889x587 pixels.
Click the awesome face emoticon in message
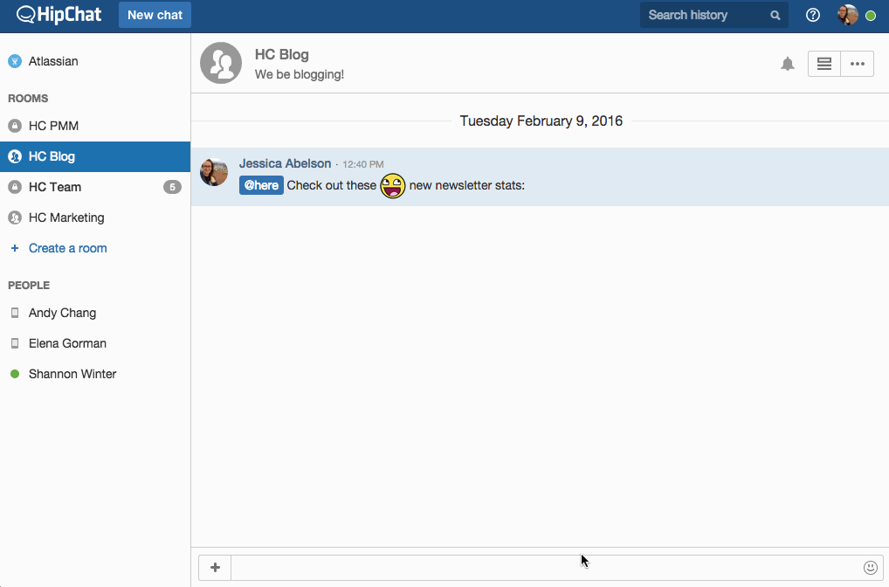pyautogui.click(x=392, y=186)
